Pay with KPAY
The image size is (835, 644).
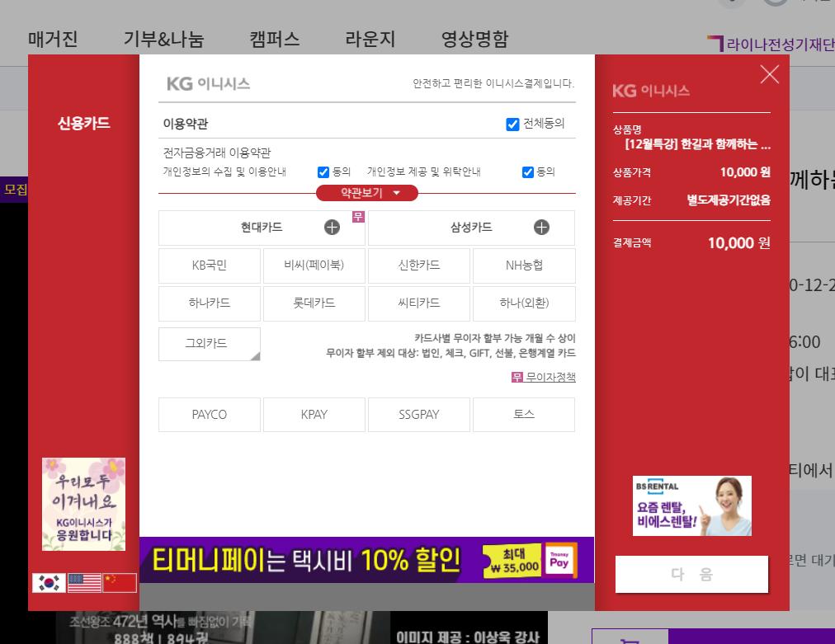click(314, 415)
